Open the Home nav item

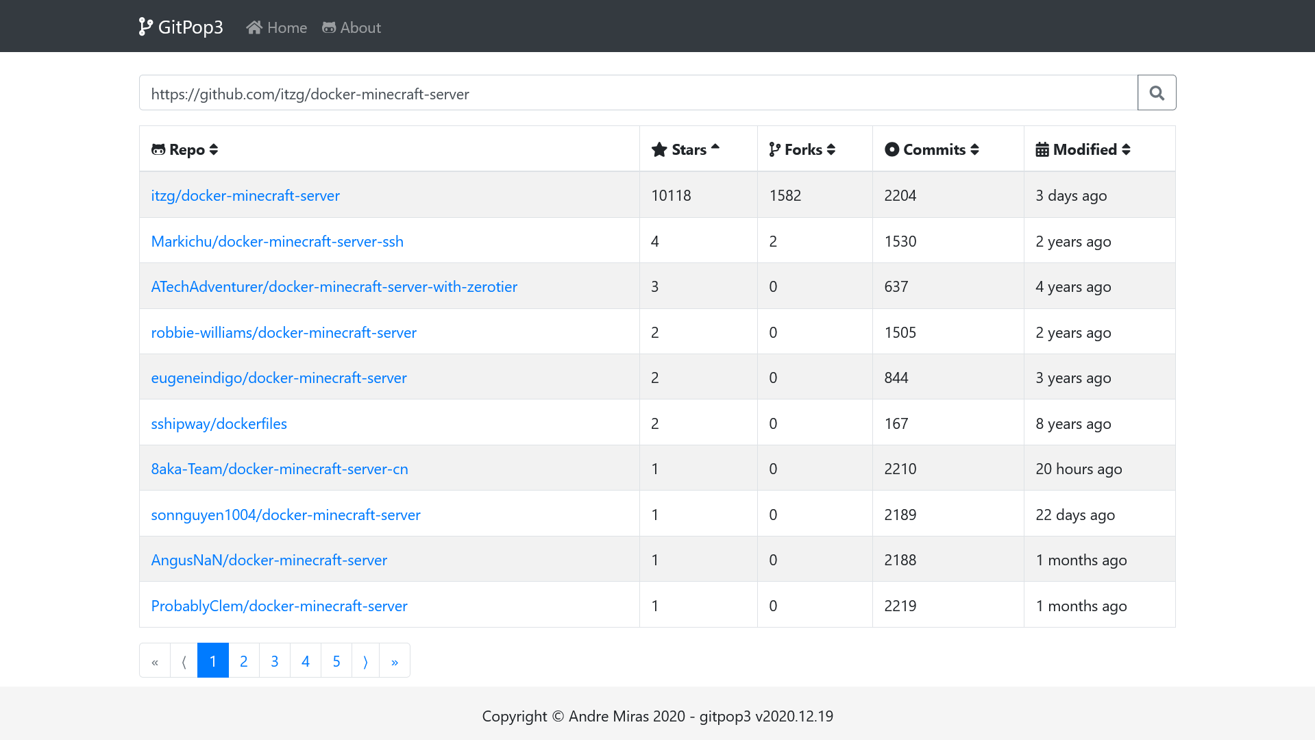click(277, 27)
